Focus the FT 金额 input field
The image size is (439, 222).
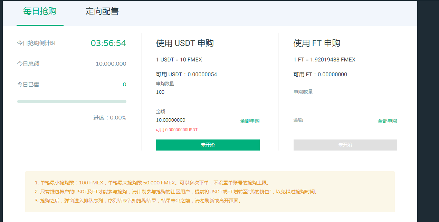pos(334,120)
